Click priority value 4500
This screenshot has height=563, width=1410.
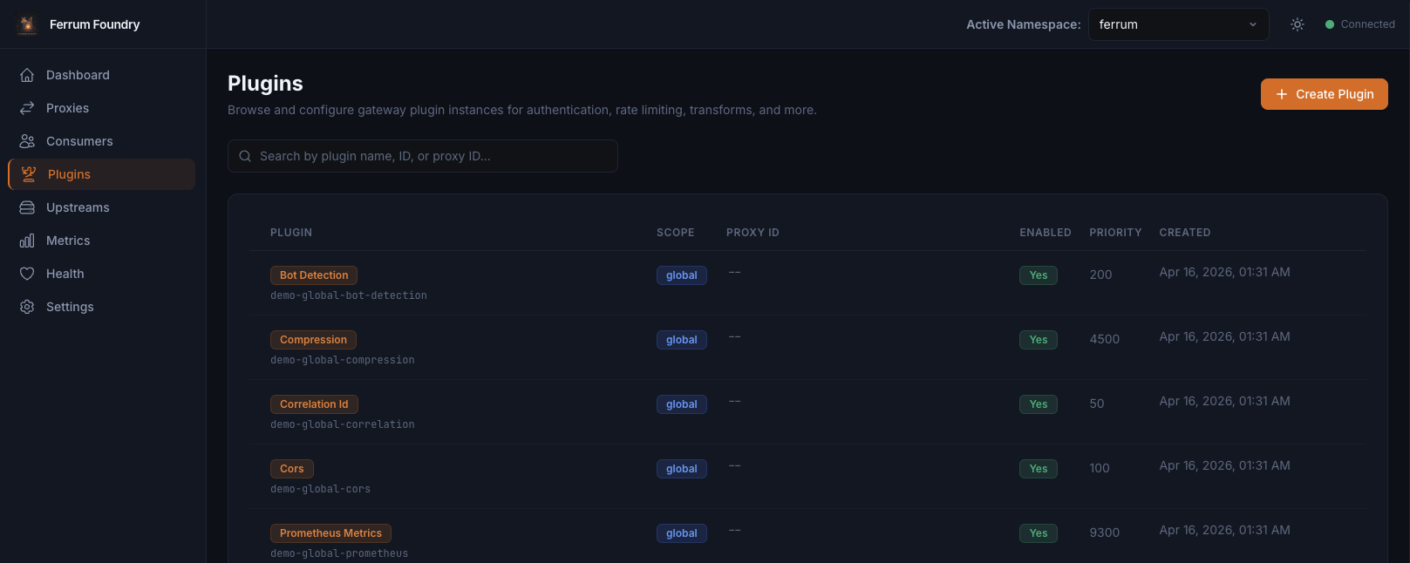1105,339
